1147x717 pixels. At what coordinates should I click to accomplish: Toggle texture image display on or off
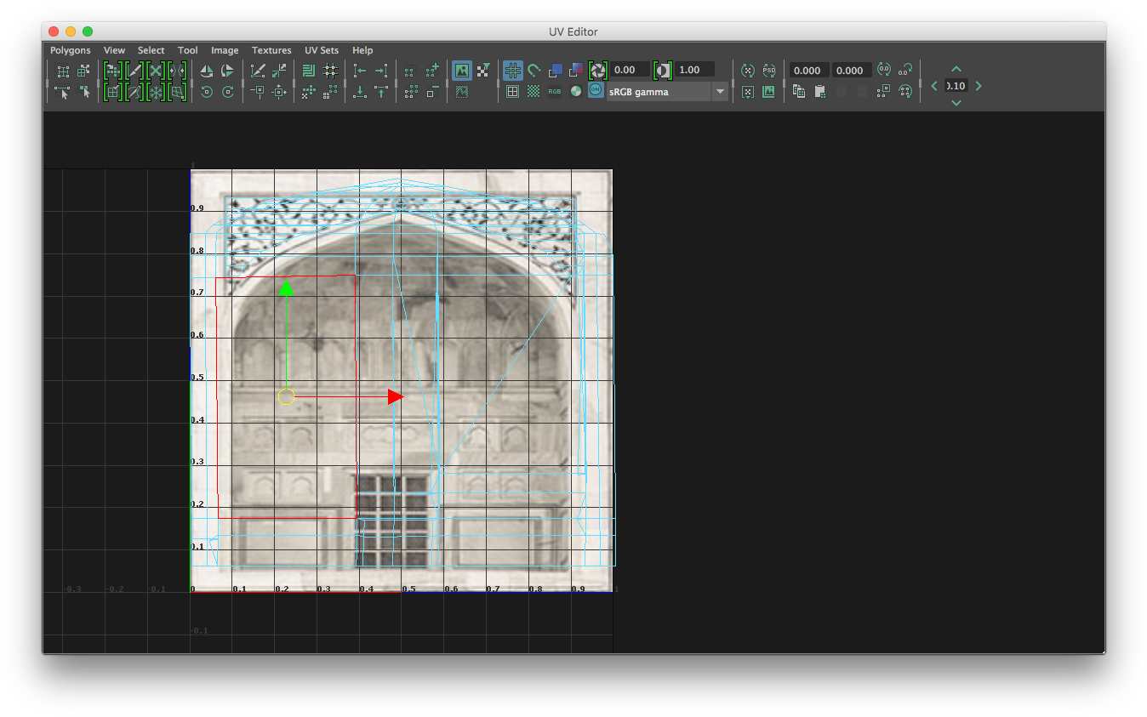(x=462, y=71)
